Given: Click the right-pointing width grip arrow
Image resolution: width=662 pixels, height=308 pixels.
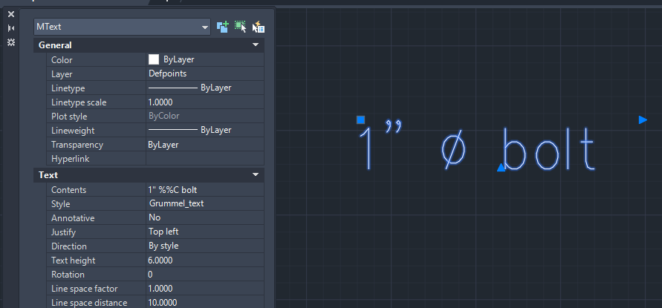Looking at the screenshot, I should 643,119.
